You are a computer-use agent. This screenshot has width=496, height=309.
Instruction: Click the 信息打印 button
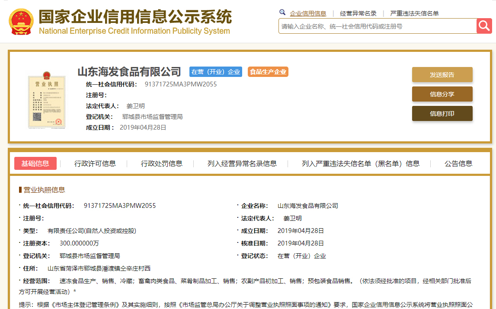coord(442,114)
